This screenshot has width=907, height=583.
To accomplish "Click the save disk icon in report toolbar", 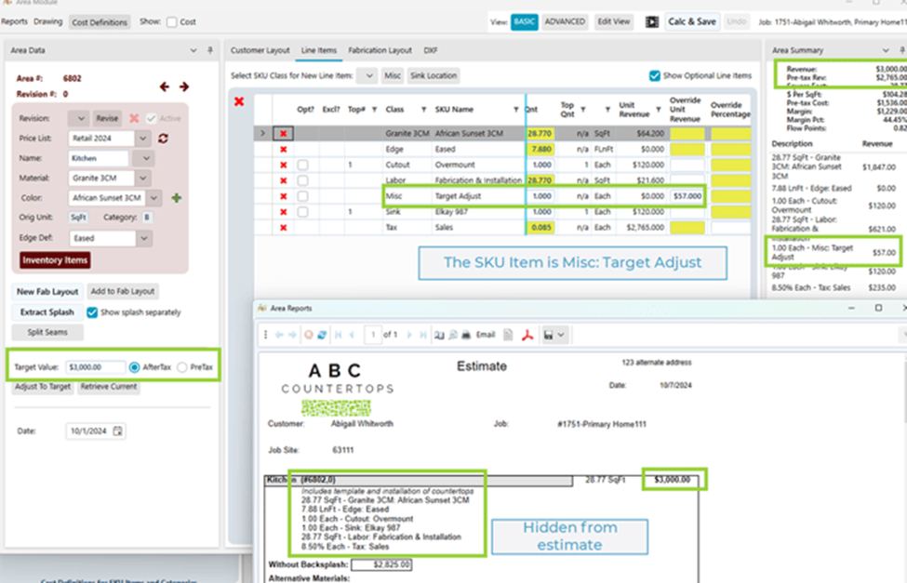I will [x=548, y=335].
